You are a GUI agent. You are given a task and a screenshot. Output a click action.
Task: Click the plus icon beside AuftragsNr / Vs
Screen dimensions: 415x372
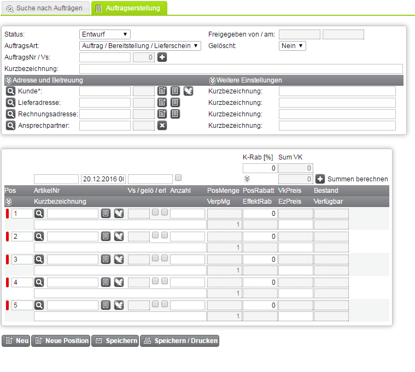162,57
